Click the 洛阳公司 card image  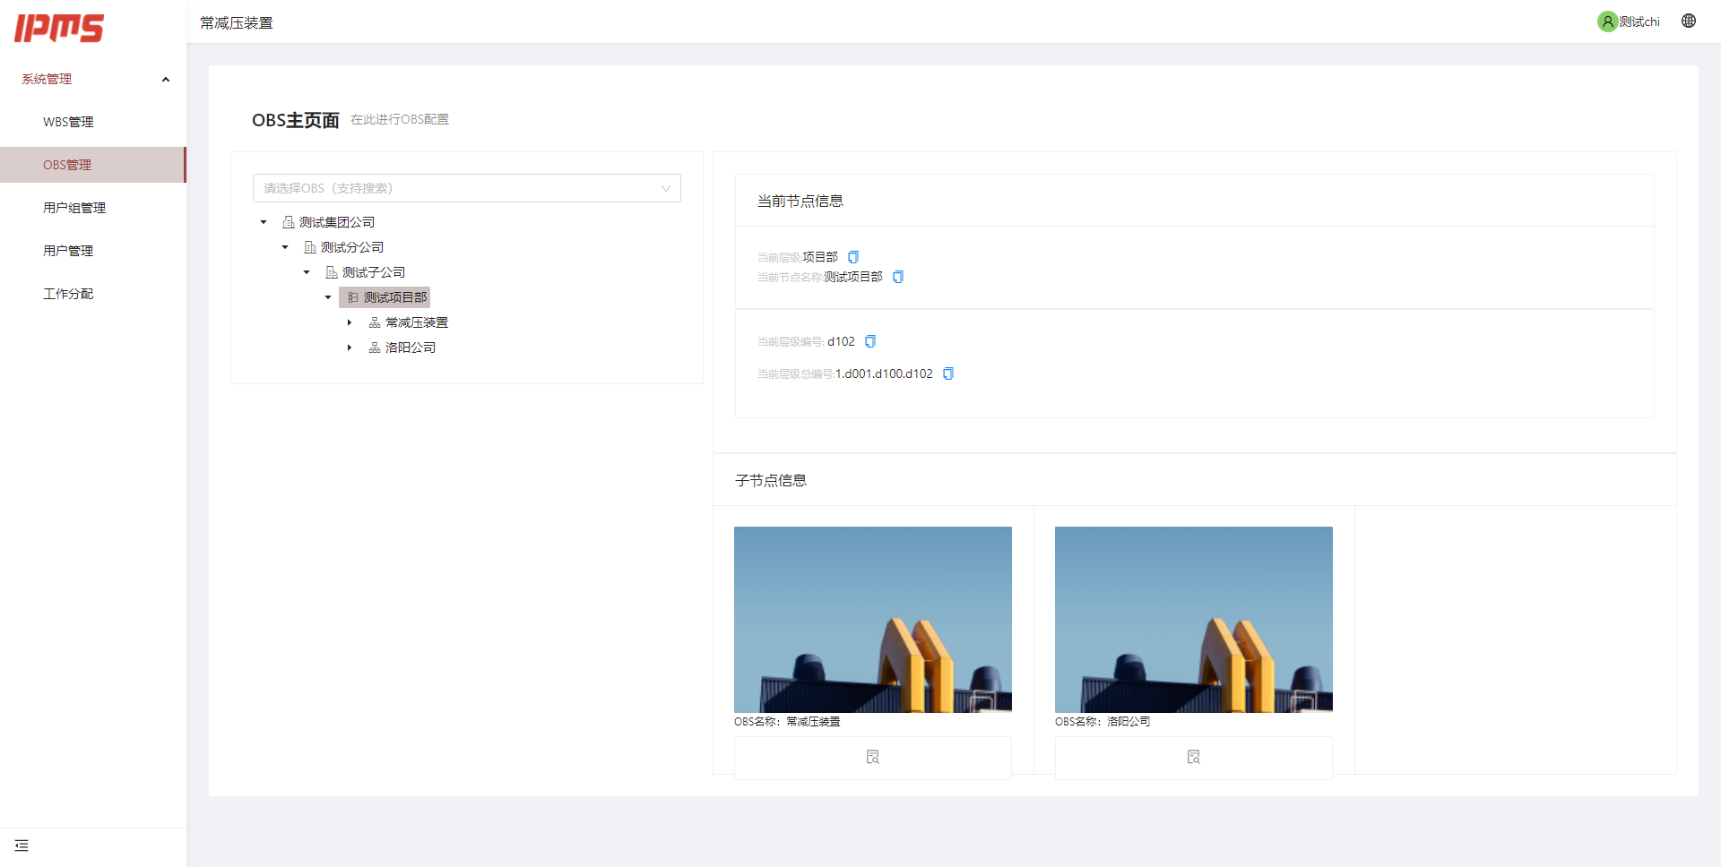(x=1194, y=620)
